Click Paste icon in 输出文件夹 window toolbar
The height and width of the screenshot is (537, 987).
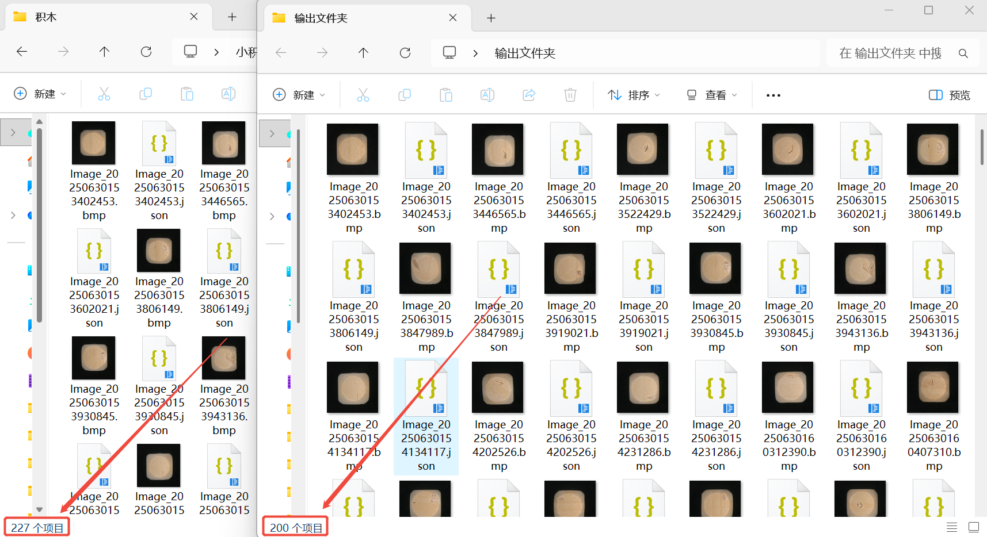pyautogui.click(x=446, y=95)
